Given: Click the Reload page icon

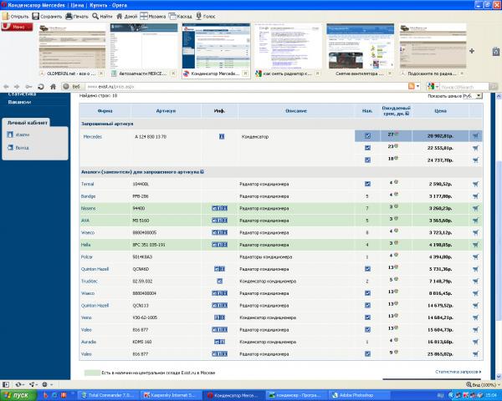Looking at the screenshot, I should point(41,87).
